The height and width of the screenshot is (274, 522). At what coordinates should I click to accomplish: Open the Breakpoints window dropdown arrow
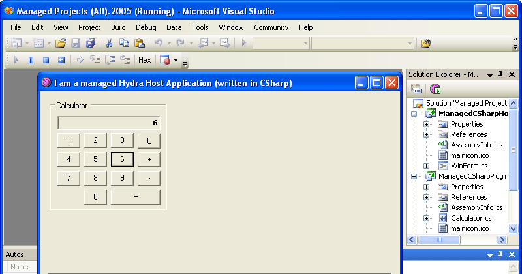176,61
